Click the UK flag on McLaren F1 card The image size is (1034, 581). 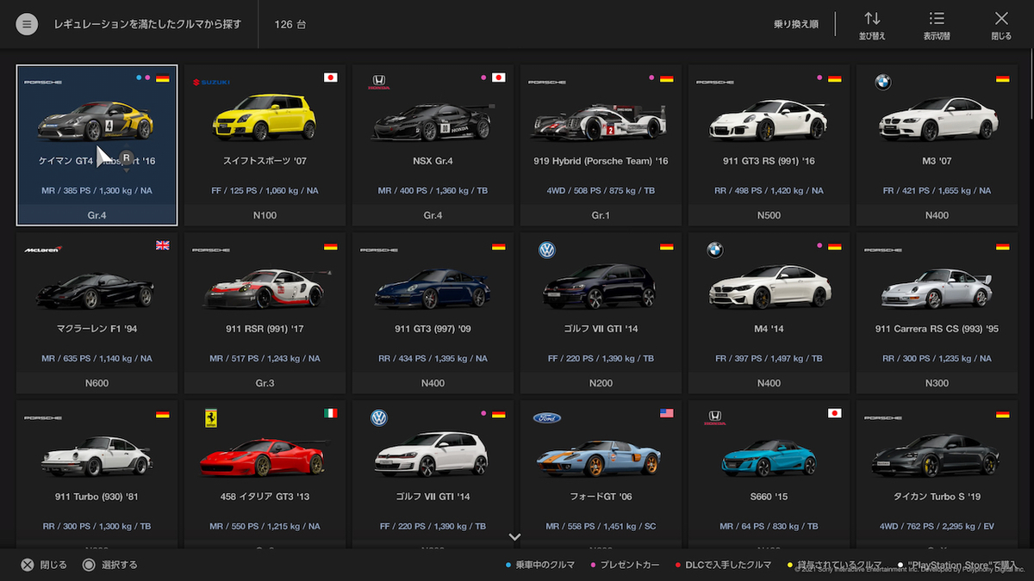[x=162, y=245]
